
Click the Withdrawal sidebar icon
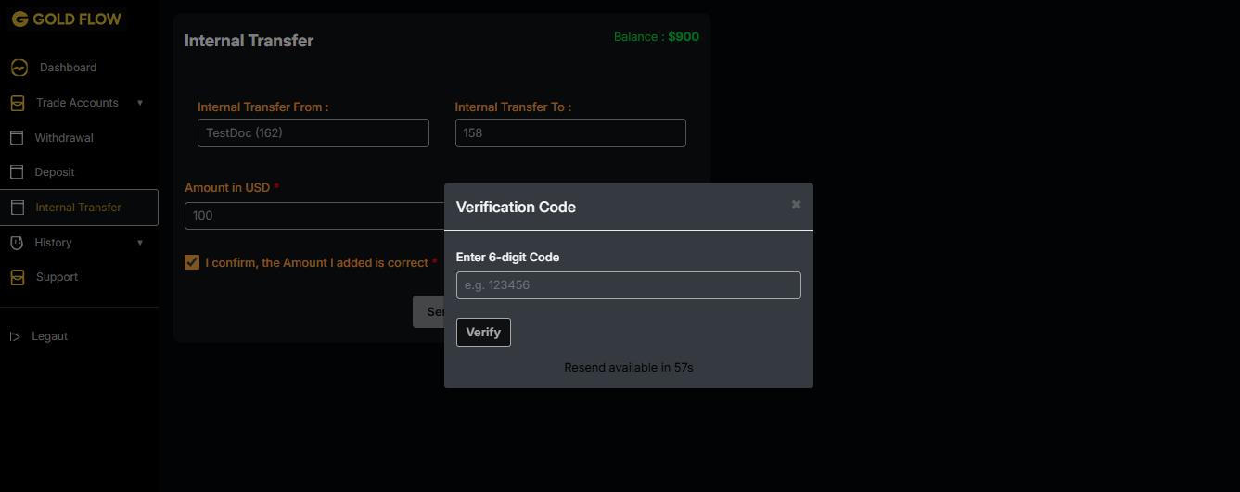click(17, 138)
